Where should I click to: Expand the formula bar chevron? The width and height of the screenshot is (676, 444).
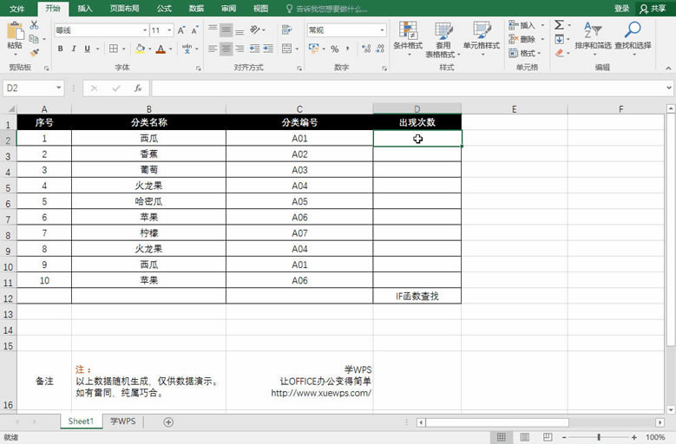[669, 88]
